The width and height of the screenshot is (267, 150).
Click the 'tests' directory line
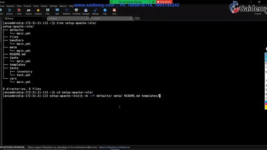(14, 68)
